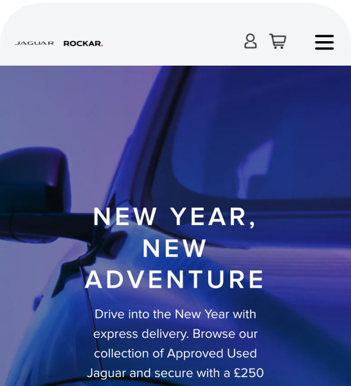This screenshot has height=386, width=351.
Task: Click the "Browse our" text
Action: click(225, 334)
